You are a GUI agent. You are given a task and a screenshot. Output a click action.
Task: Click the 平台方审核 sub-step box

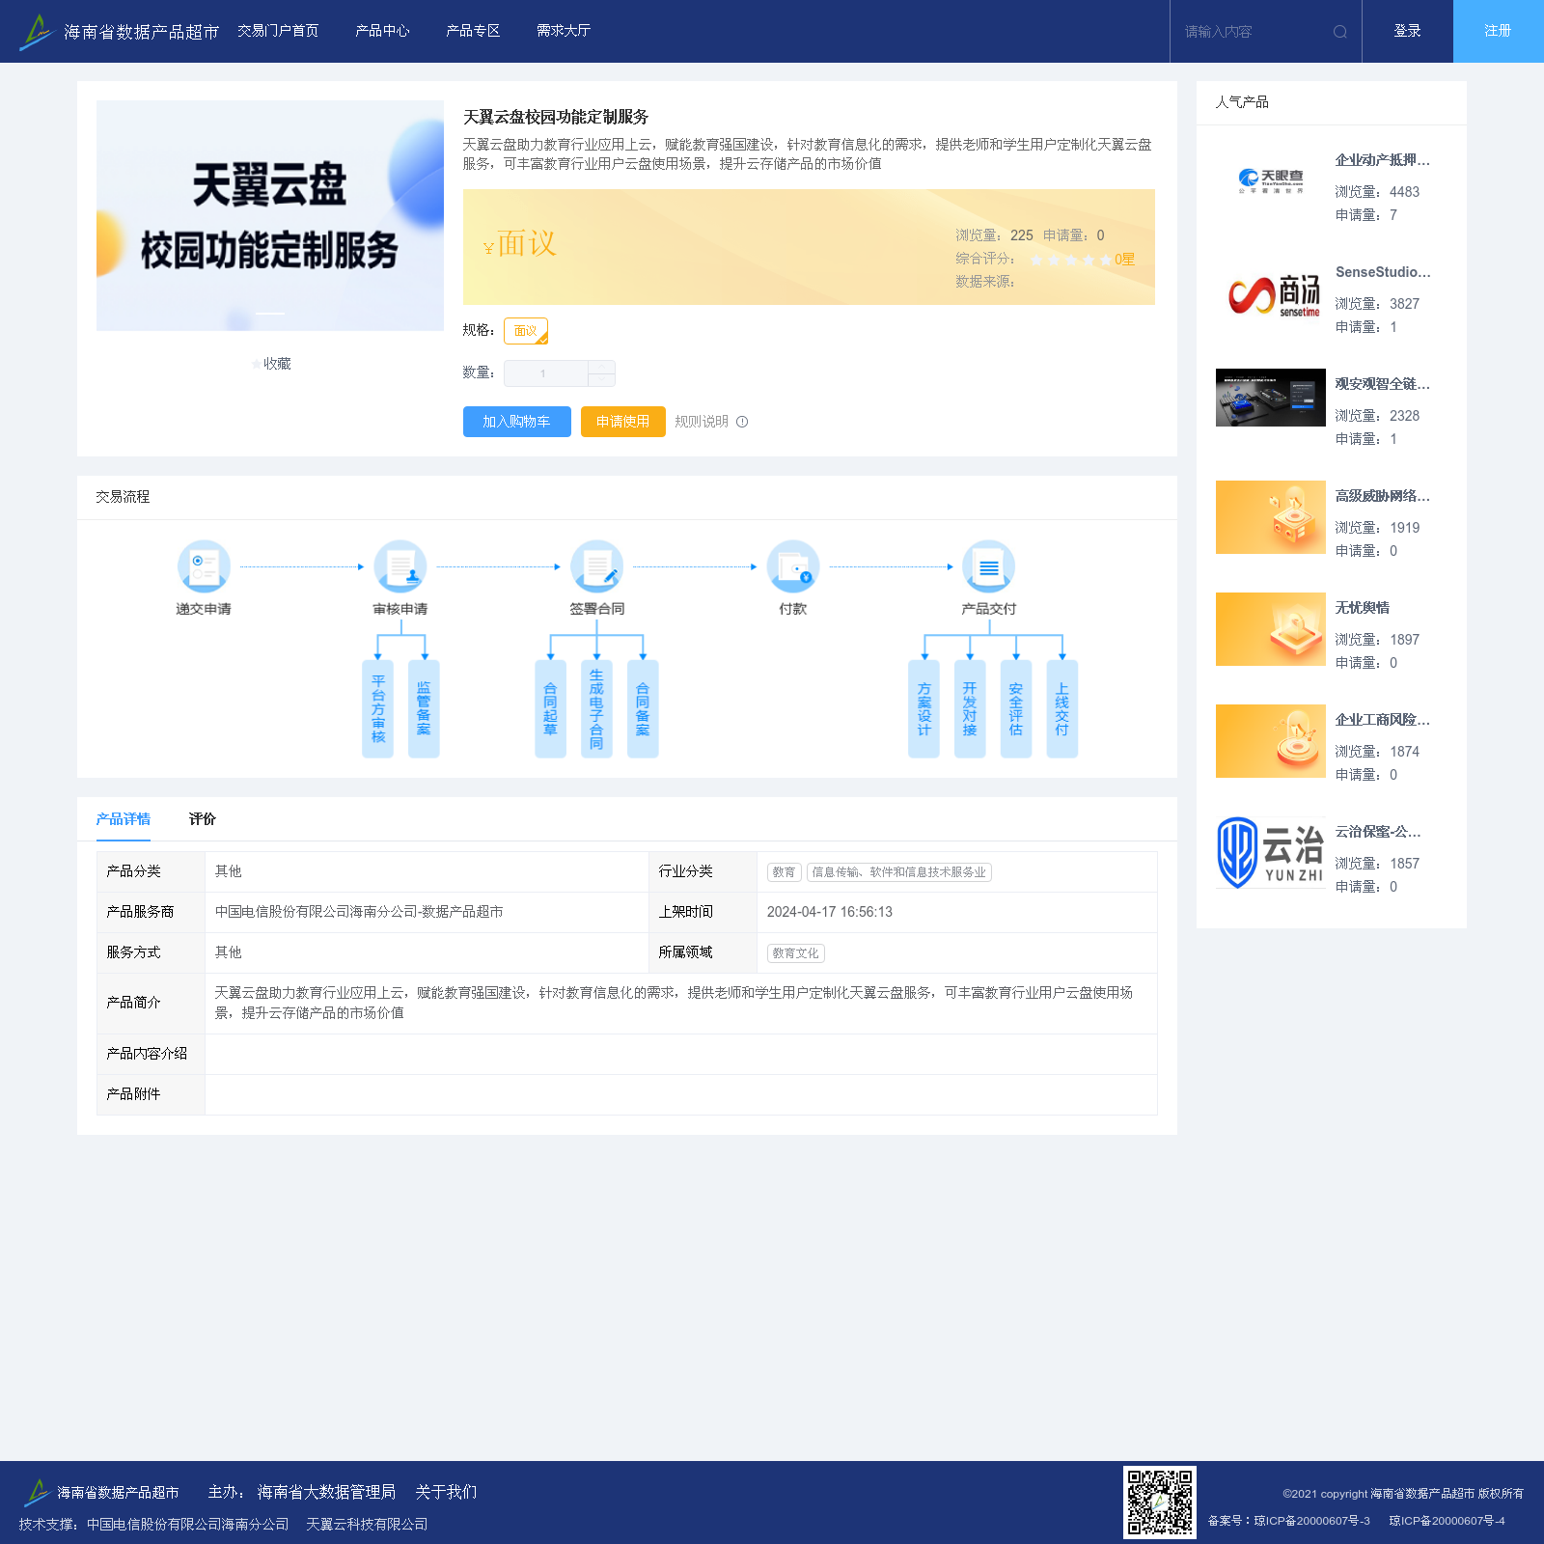click(x=378, y=709)
